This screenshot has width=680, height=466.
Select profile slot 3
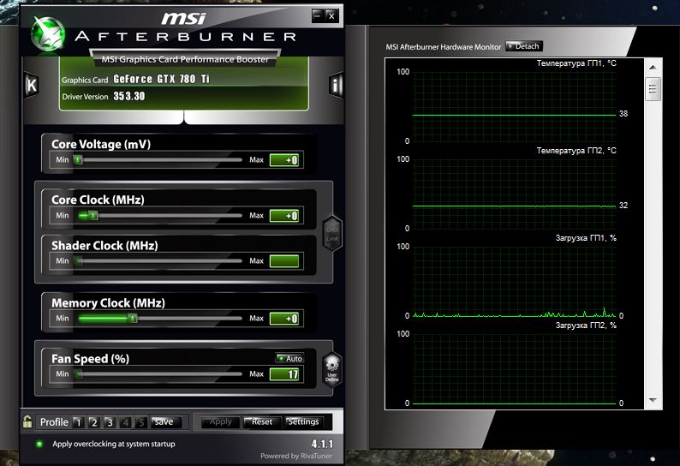(x=110, y=422)
